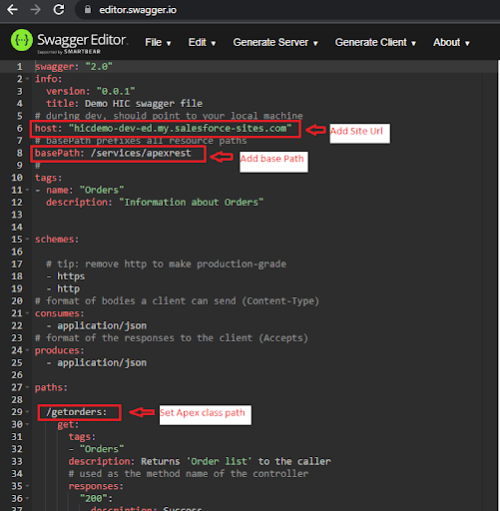Click application/json under consumes
The height and width of the screenshot is (511, 500).
pos(102,325)
